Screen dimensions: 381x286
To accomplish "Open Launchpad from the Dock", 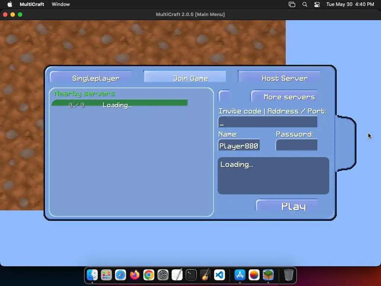I will coord(106,275).
